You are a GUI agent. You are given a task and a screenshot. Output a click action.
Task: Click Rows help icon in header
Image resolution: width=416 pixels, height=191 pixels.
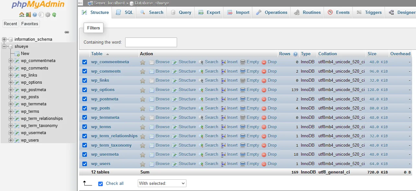click(x=295, y=54)
